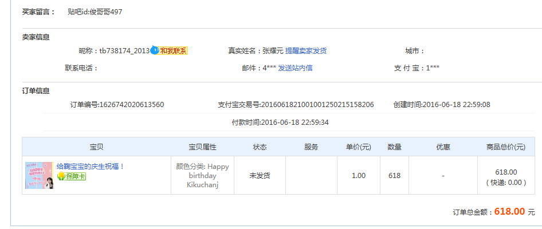
Task: Click the 宝贝属性 column header
Action: tap(202, 147)
